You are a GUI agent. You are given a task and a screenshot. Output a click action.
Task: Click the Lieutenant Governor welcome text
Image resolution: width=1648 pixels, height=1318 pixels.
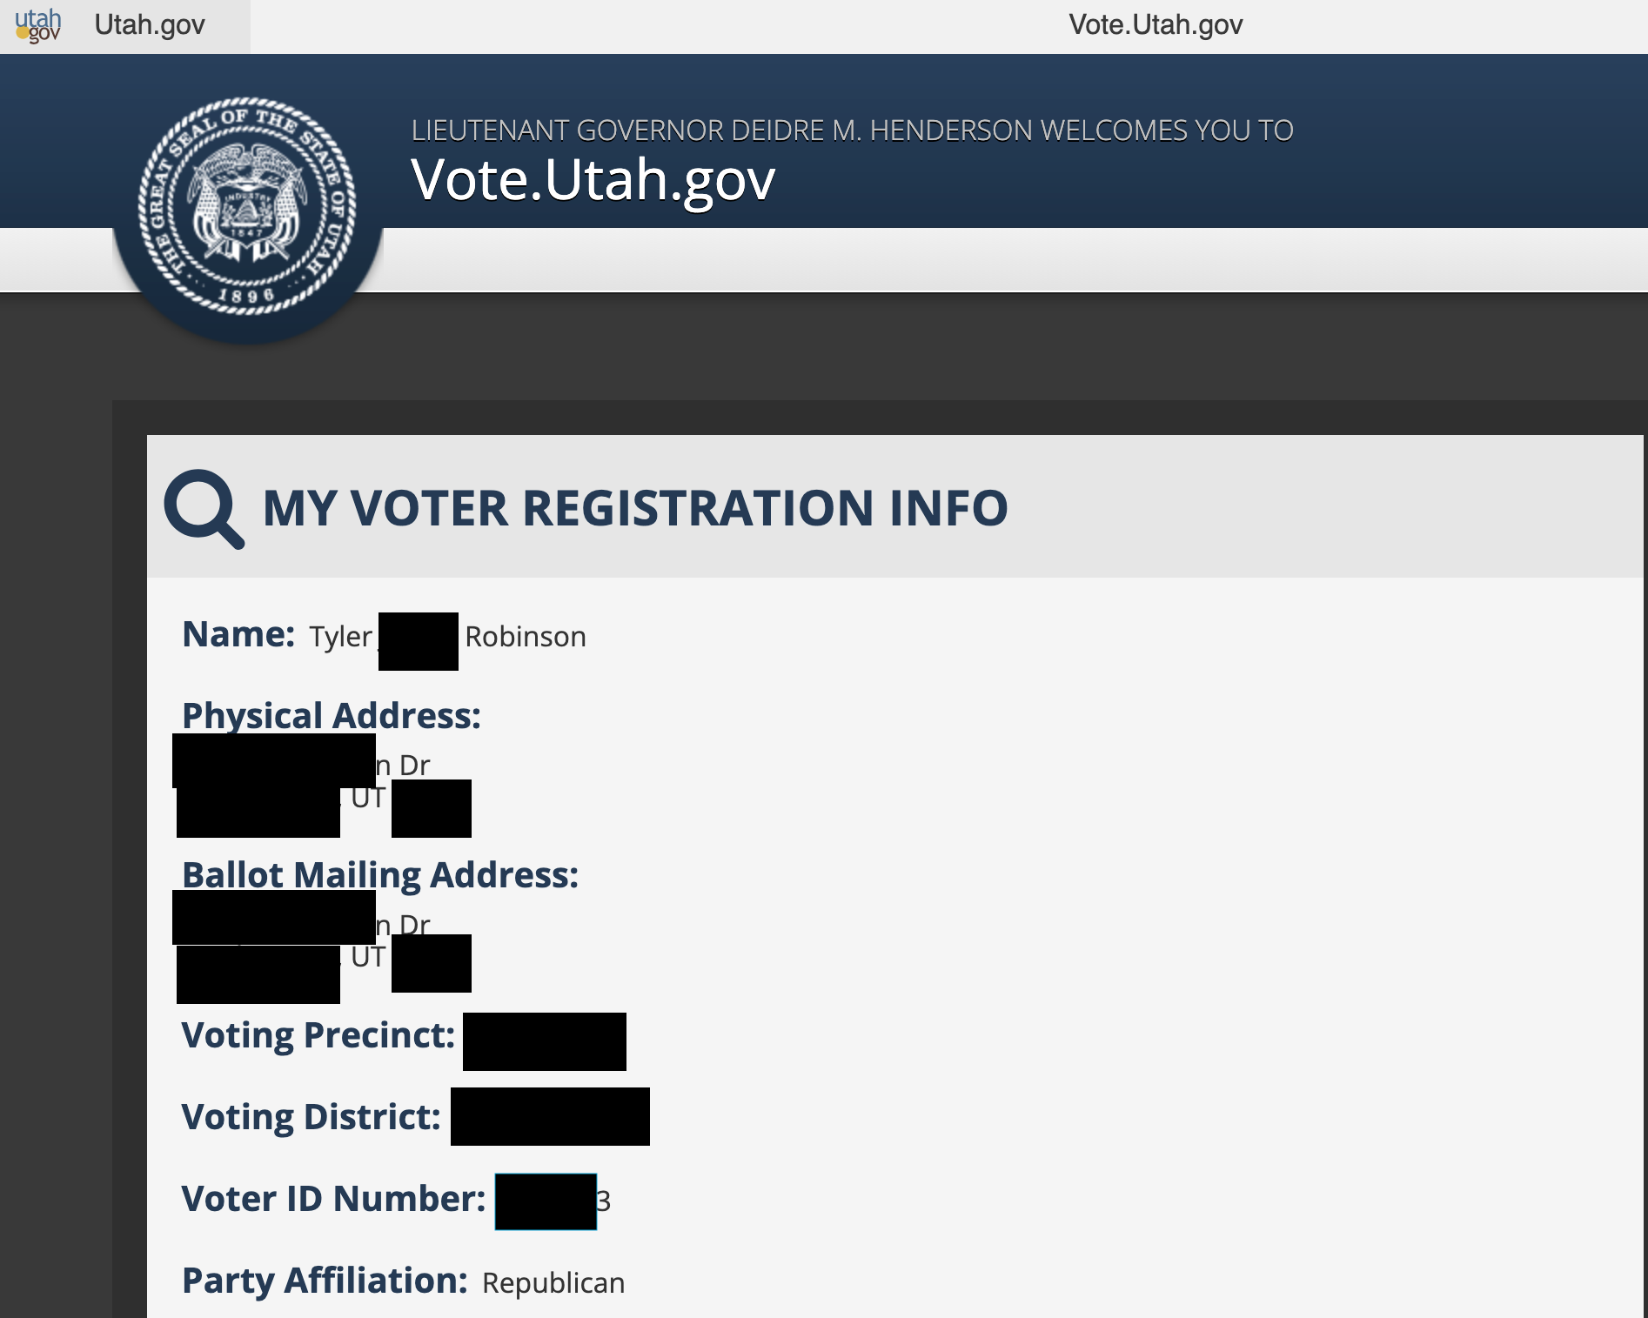click(x=852, y=130)
